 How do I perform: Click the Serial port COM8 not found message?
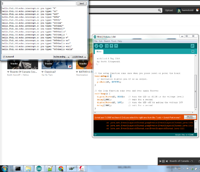point(137,117)
